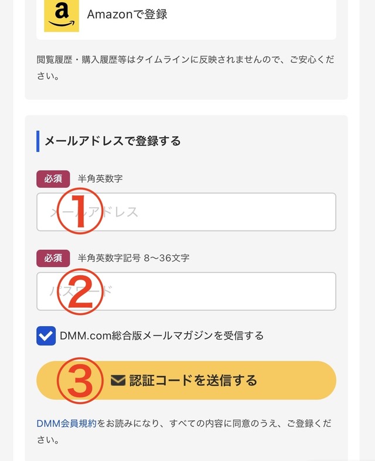Click the 必須 badge above the password field

click(x=53, y=257)
